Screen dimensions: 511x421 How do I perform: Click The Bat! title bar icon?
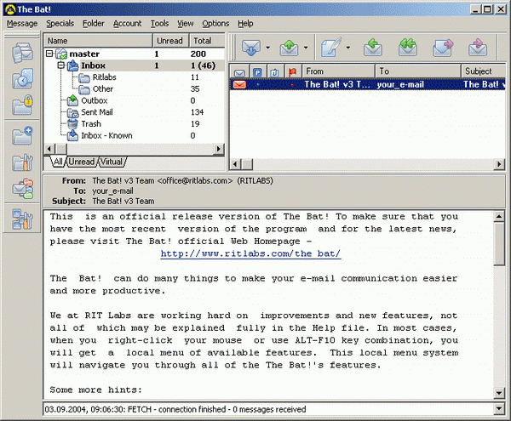point(10,9)
